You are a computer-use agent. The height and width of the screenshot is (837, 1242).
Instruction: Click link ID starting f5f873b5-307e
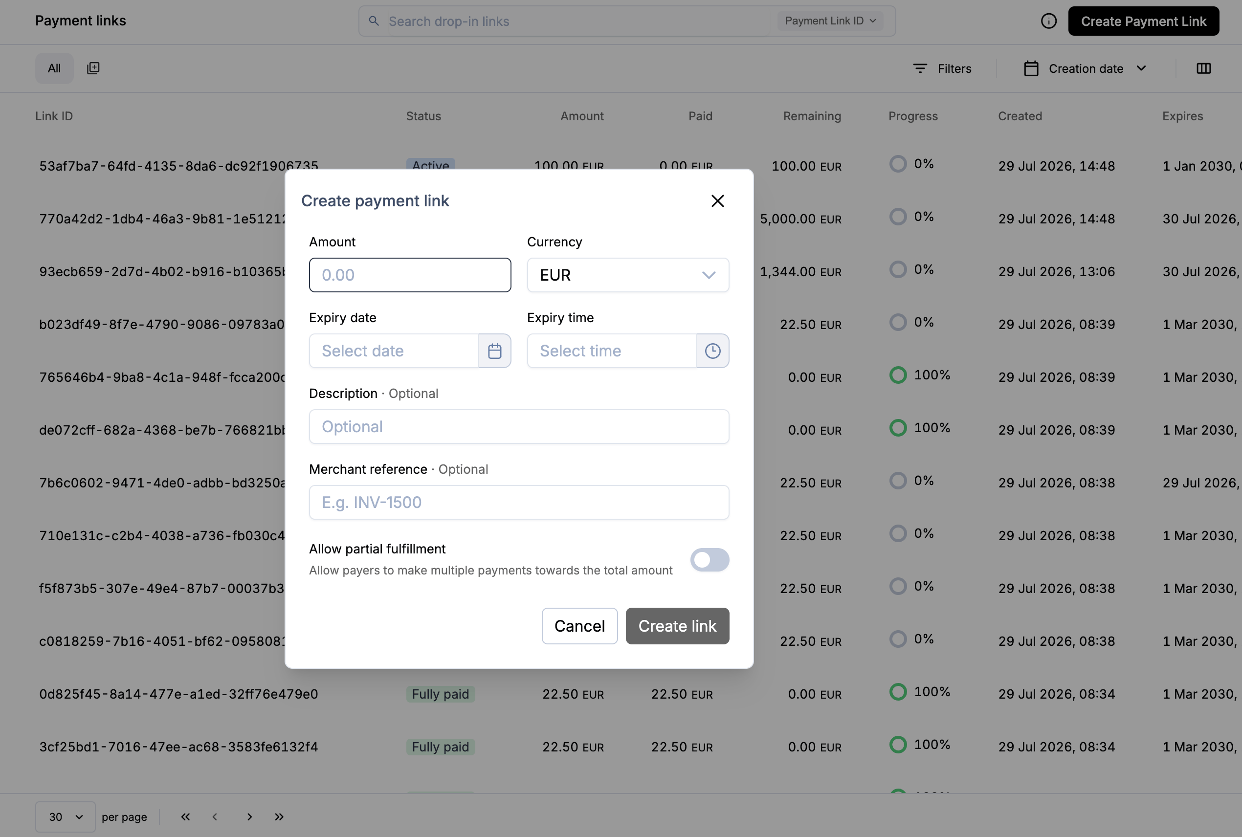pyautogui.click(x=162, y=588)
